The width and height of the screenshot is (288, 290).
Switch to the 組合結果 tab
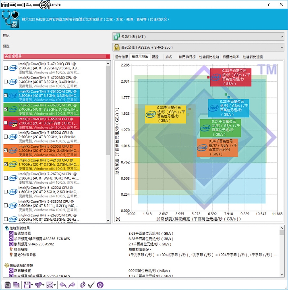(121, 57)
